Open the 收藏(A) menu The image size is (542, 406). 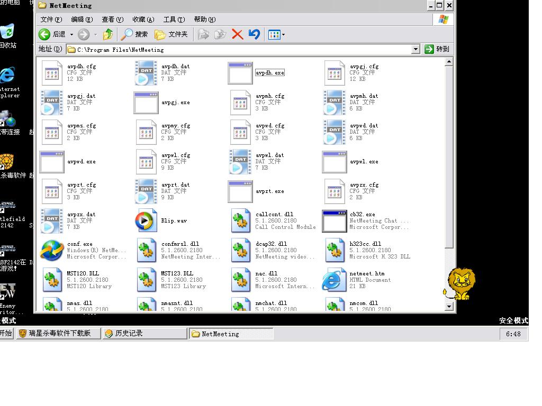click(x=143, y=20)
